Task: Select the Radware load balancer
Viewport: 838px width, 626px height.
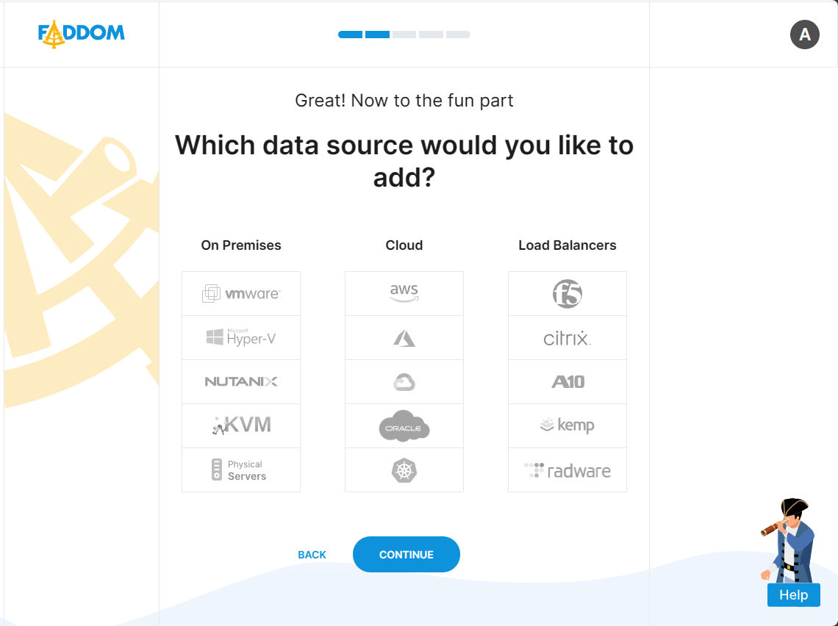Action: pos(567,470)
